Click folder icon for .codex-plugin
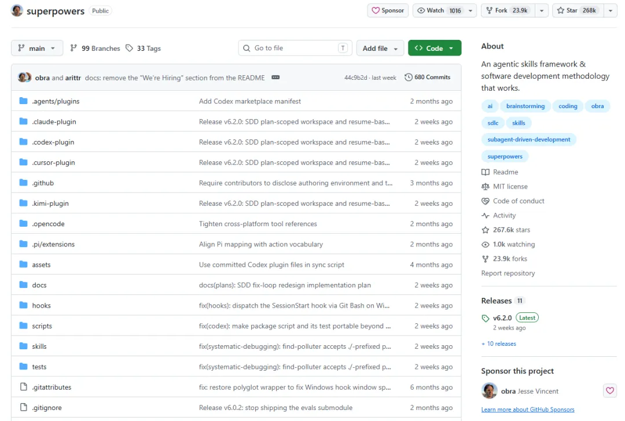 24,142
